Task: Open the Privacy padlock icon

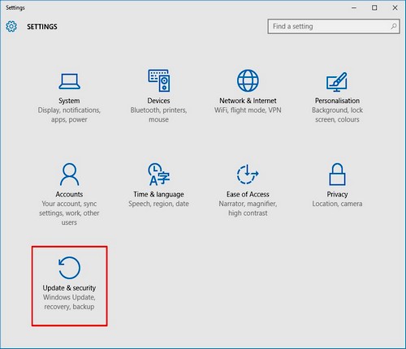Action: (x=337, y=174)
